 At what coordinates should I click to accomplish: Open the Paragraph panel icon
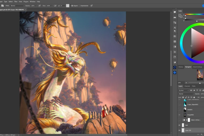point(175,31)
